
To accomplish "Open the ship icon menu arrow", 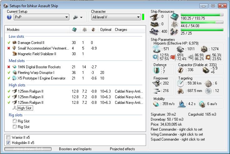I will pos(81,17).
